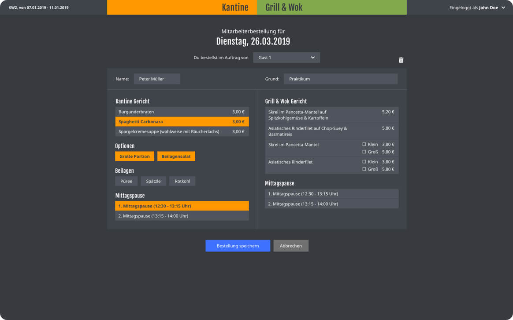Select Püree as side dish
This screenshot has height=320, width=513.
click(126, 181)
